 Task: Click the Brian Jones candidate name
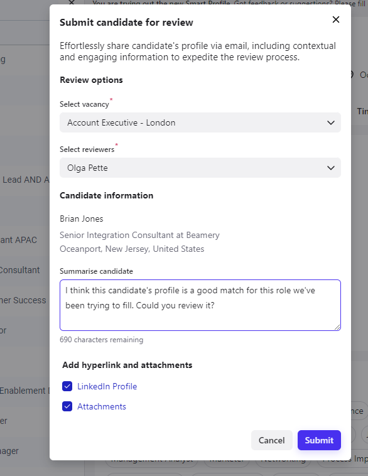[x=82, y=219]
